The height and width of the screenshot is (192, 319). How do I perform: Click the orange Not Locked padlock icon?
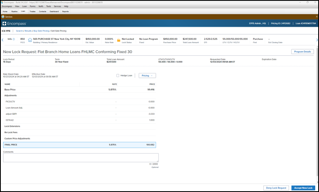119,40
